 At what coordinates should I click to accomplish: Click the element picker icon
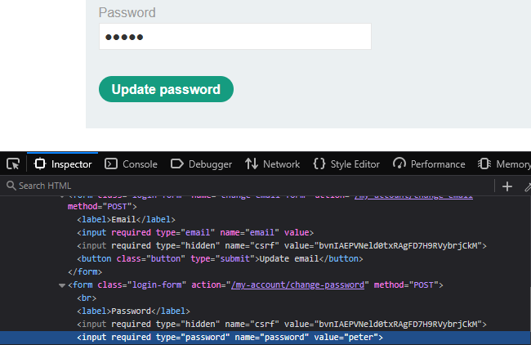click(13, 164)
